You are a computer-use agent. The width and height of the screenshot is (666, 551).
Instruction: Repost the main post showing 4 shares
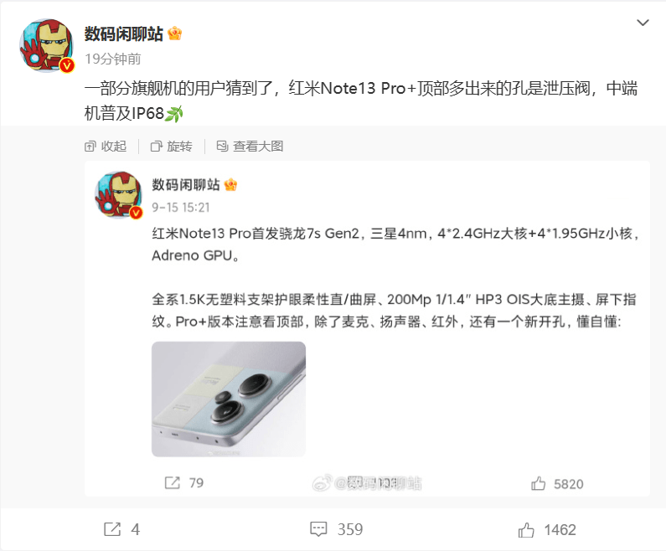tap(122, 529)
